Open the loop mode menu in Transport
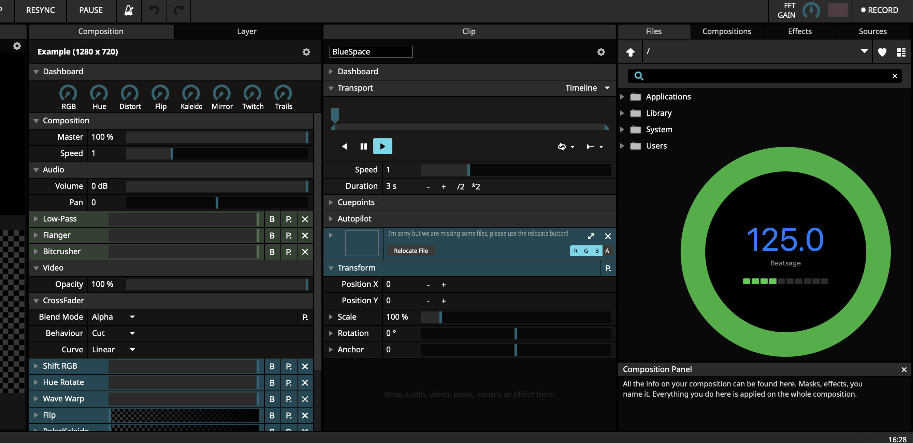This screenshot has height=443, width=913. pyautogui.click(x=566, y=147)
